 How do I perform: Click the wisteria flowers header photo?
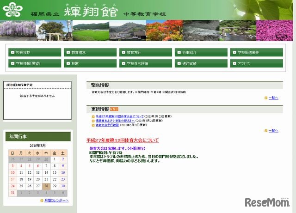[x=18, y=30]
